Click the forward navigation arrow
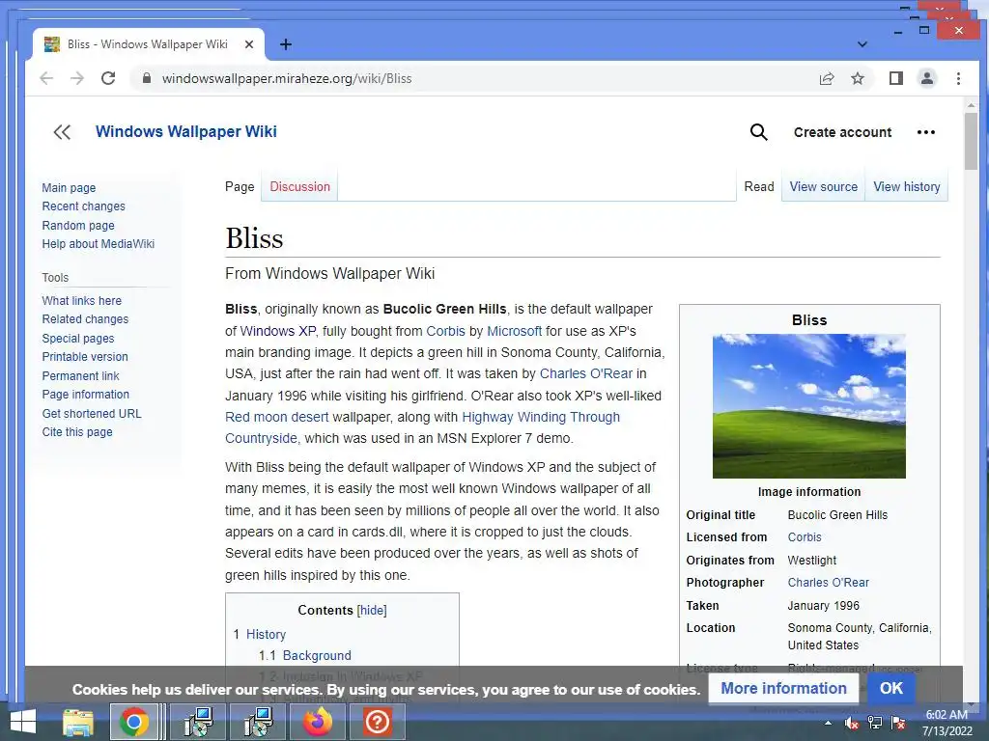This screenshot has height=741, width=989. (77, 78)
